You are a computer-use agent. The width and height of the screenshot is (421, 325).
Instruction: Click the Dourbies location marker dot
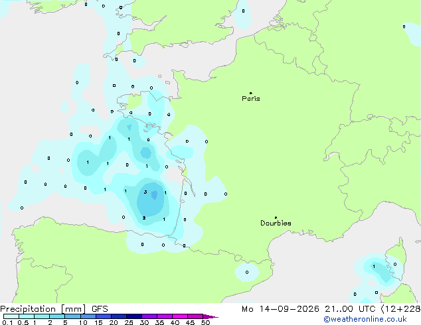[276, 218]
